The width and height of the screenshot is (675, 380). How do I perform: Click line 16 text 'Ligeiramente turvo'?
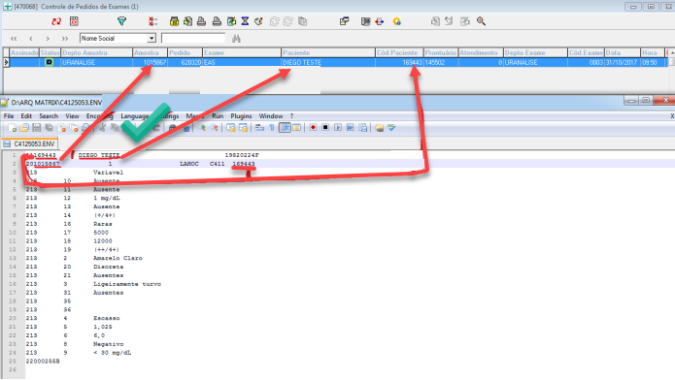click(x=127, y=284)
